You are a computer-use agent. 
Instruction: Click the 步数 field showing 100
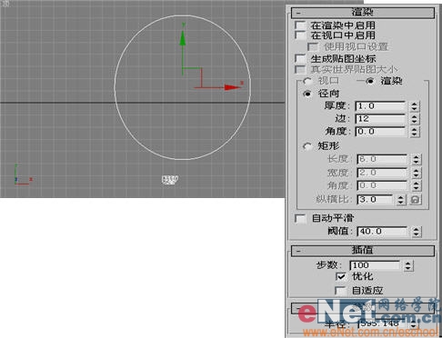(x=375, y=265)
